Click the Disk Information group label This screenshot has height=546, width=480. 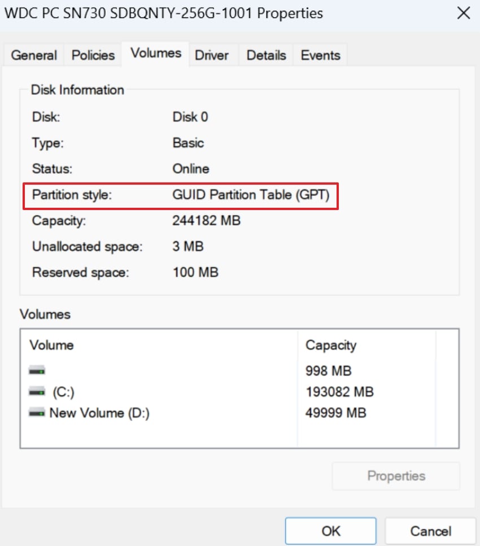click(77, 90)
